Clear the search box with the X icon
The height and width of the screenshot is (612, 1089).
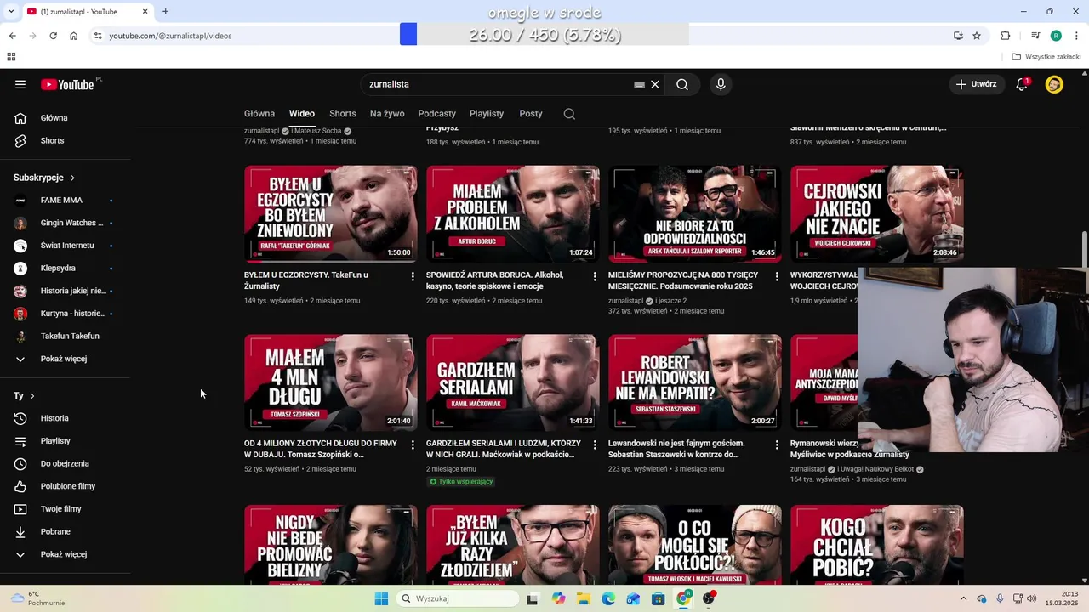(655, 84)
